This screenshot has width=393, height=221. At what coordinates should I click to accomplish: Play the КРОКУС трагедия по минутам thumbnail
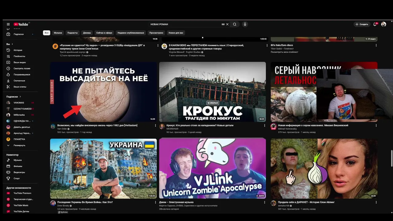(212, 92)
